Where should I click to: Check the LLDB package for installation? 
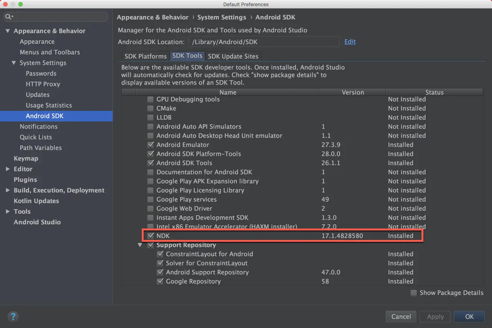pos(150,117)
